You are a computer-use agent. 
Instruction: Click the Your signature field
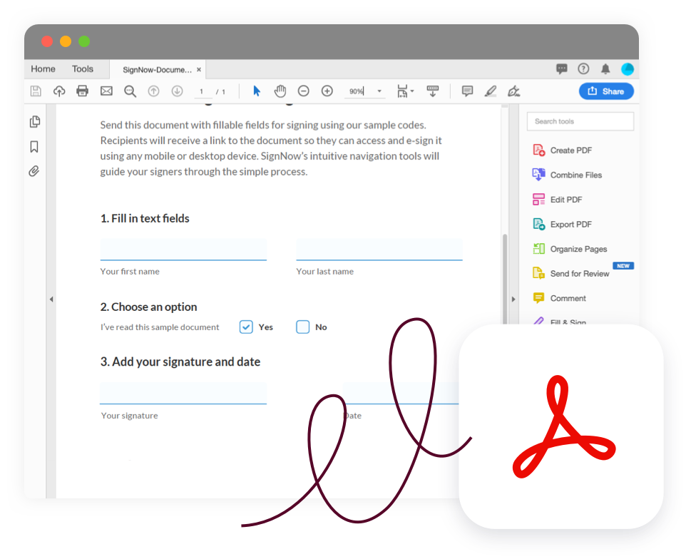click(x=183, y=393)
